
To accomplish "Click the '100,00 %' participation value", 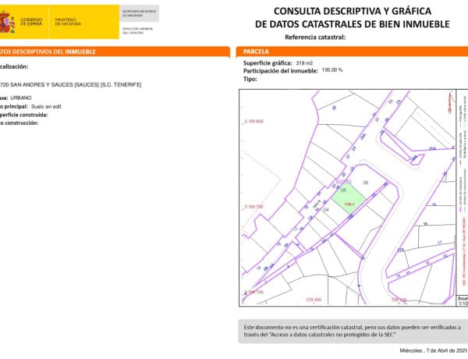I will (x=332, y=70).
